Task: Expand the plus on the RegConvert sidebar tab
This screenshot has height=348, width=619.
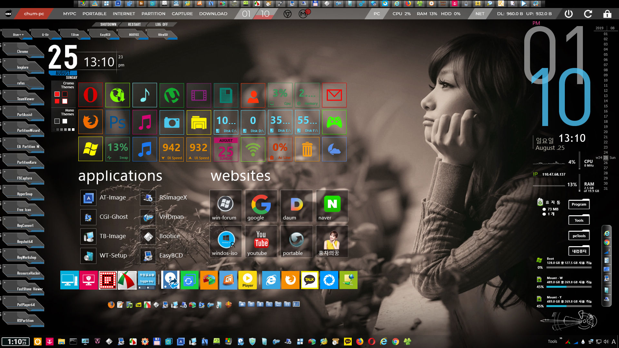Action: (5, 219)
